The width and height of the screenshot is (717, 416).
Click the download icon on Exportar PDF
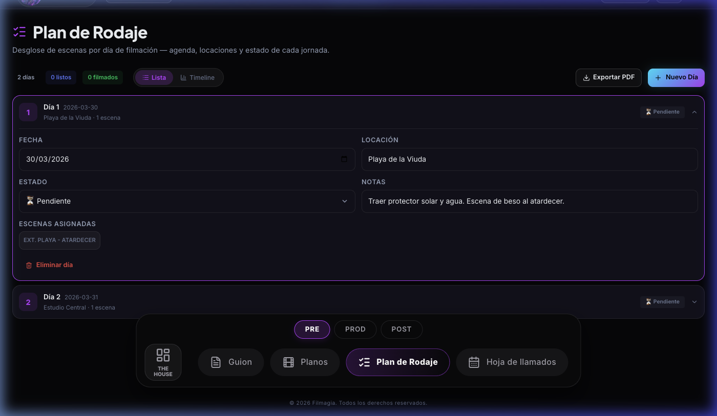point(586,78)
